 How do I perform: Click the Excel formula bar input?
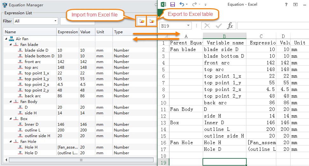coord(273,26)
